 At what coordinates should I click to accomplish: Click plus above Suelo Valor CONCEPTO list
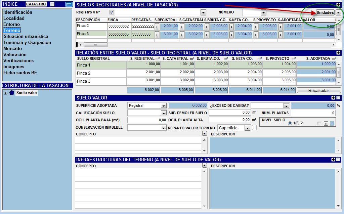pyautogui.click(x=205, y=133)
